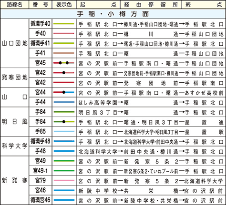Image resolution: width=226 pixels, height=205 pixels.
Task: Click 宮42 in the row ending 手稲駅南口
Action: click(x=41, y=82)
